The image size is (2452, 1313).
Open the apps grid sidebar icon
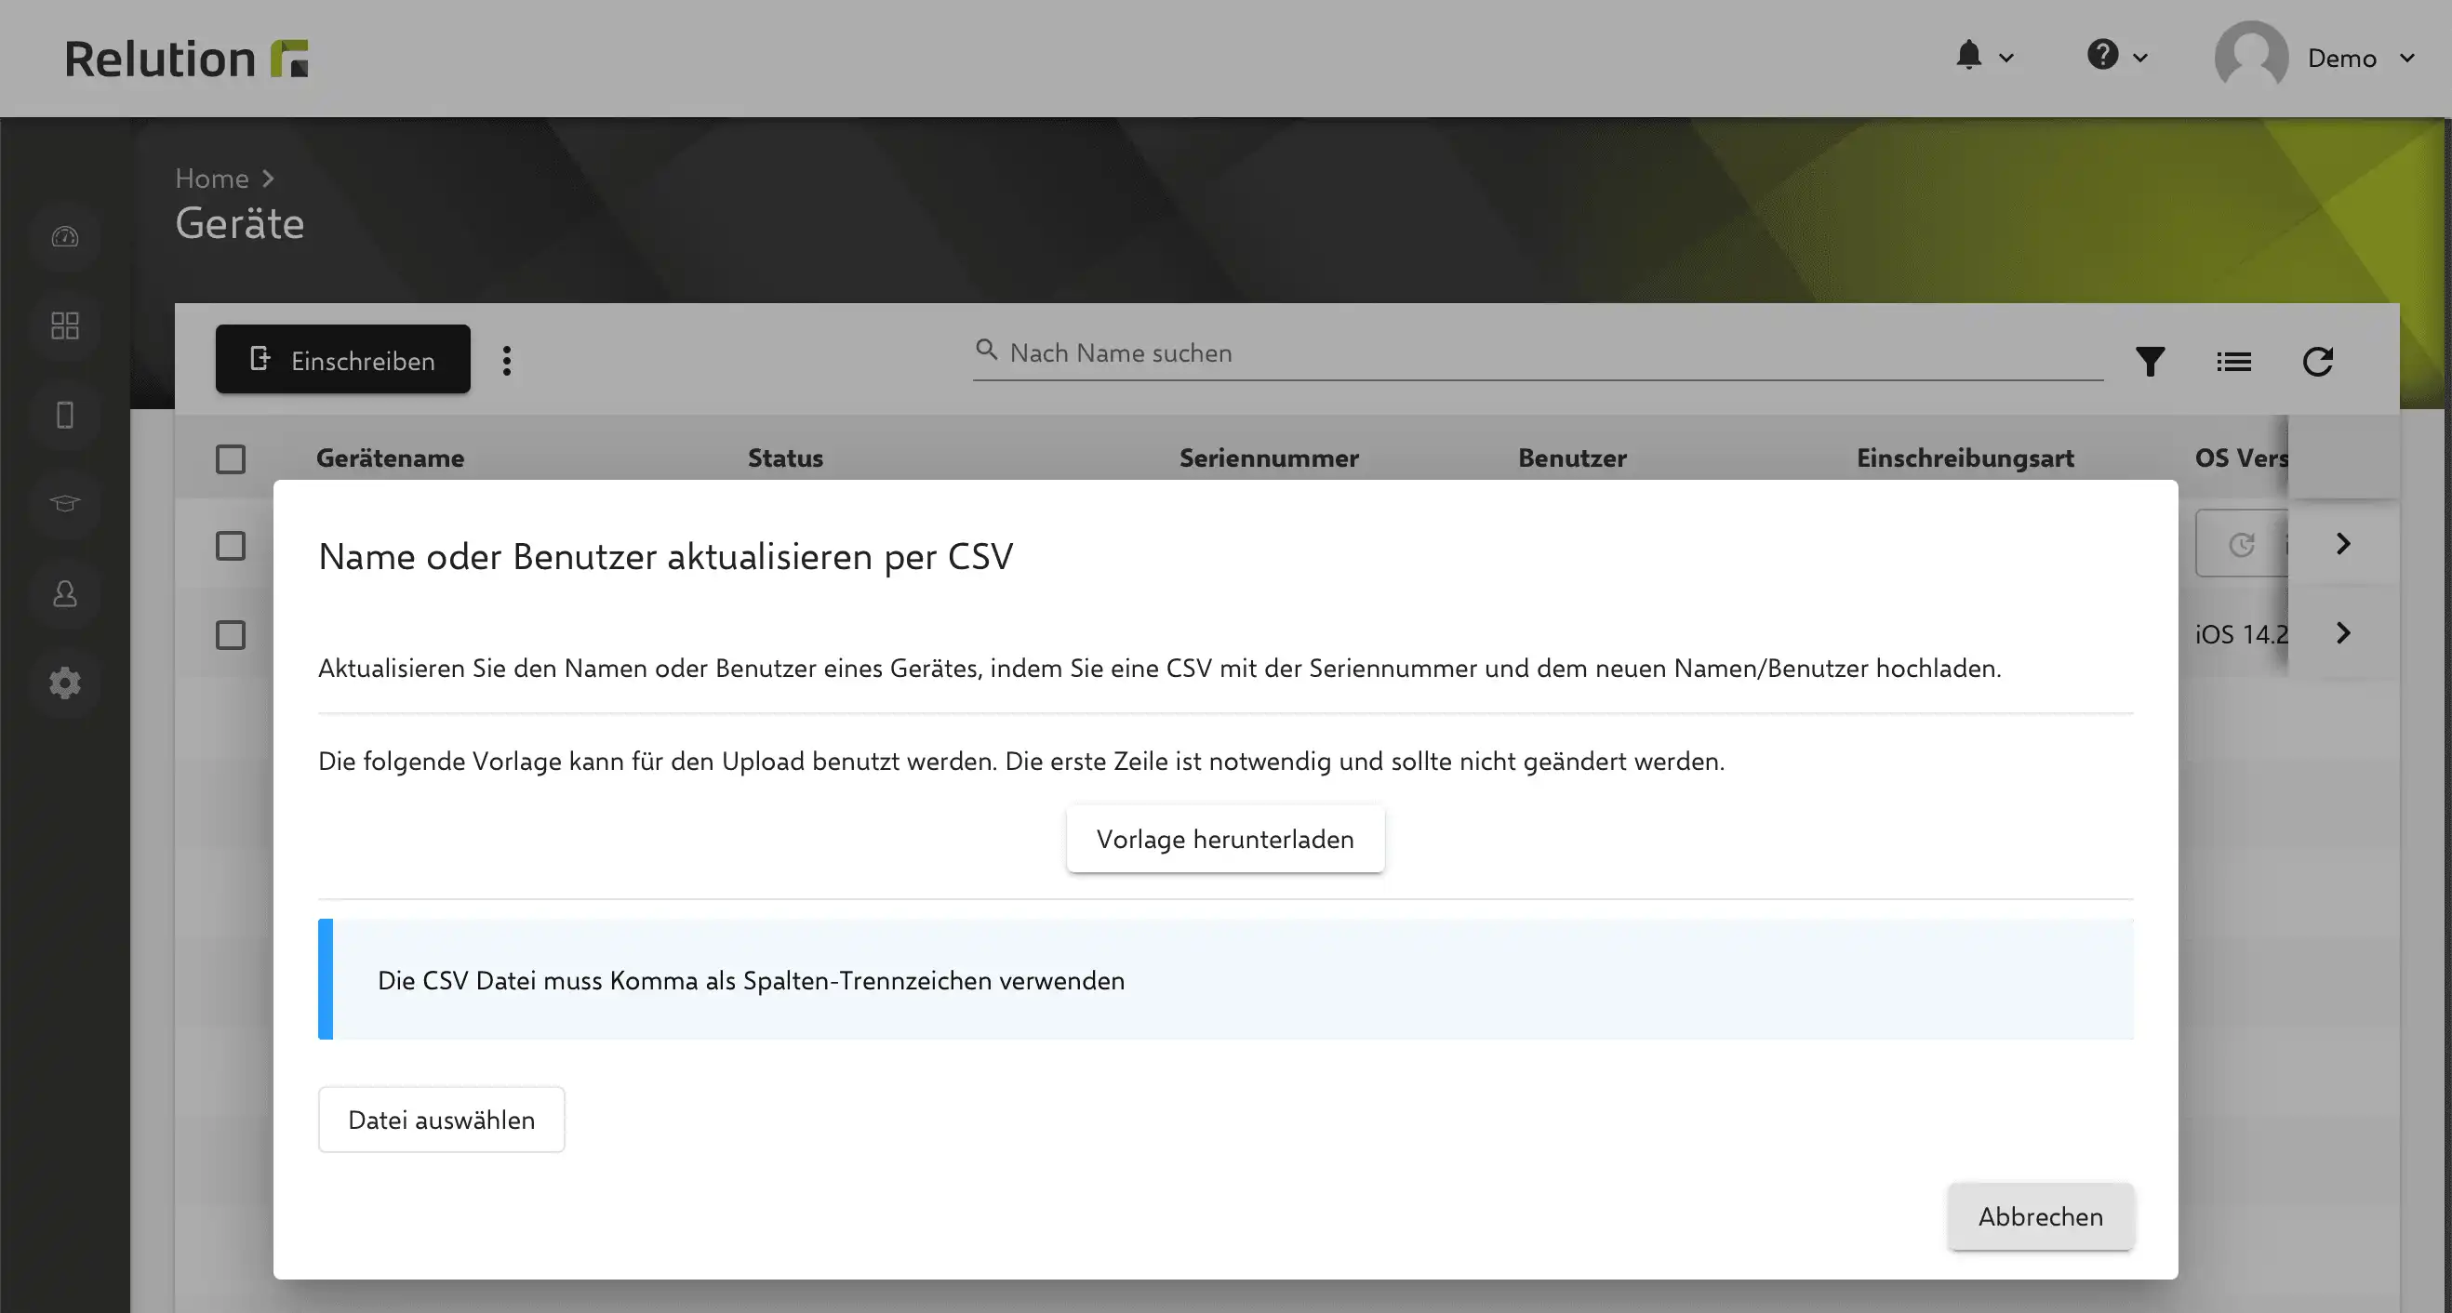pyautogui.click(x=65, y=325)
